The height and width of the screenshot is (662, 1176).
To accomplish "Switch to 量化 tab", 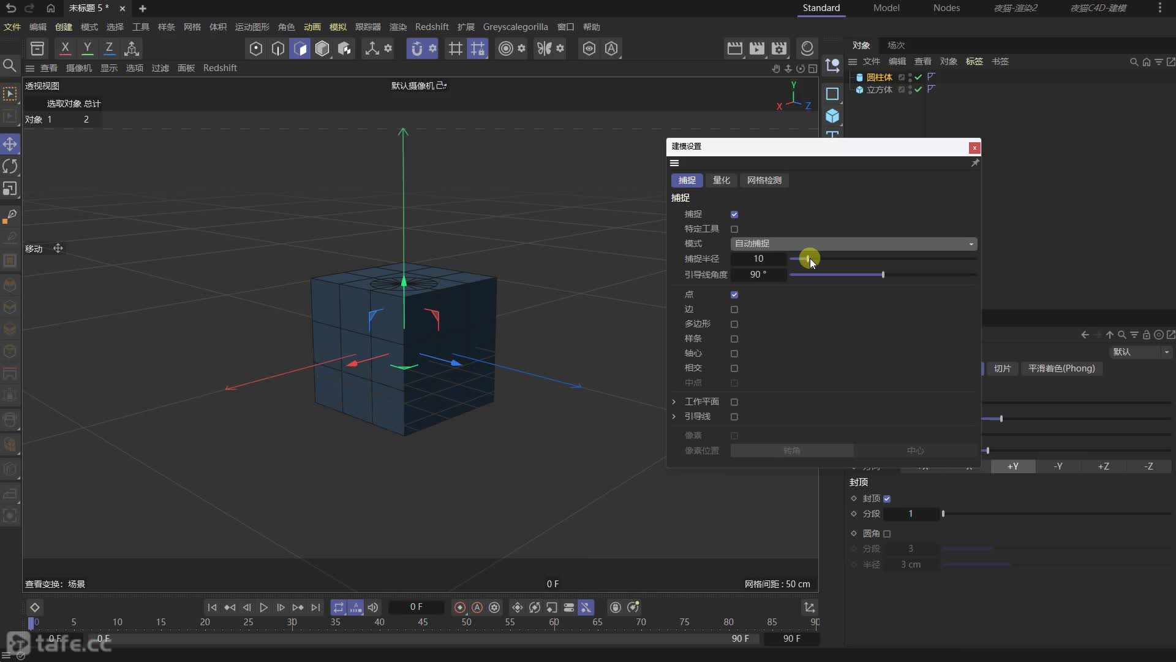I will [x=721, y=180].
